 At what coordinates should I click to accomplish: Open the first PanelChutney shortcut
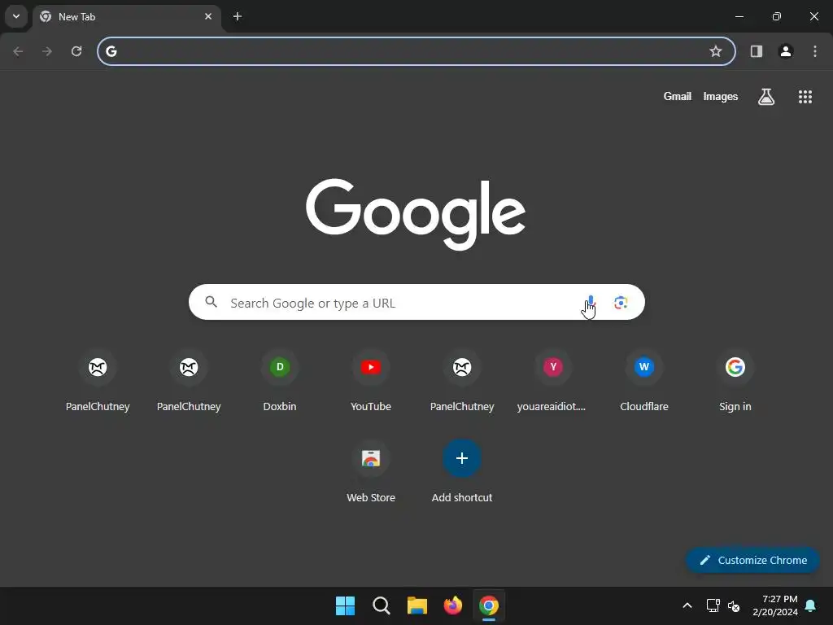[x=98, y=381]
